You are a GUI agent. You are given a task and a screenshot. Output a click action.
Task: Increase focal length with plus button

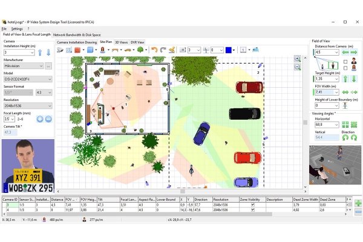(x=40, y=119)
